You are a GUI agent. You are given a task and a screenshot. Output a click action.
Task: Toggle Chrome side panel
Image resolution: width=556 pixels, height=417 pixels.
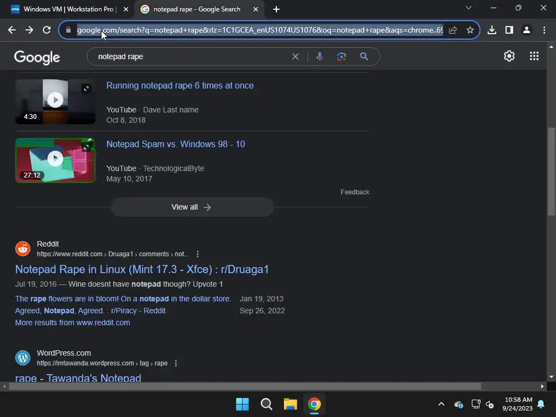[x=509, y=30]
